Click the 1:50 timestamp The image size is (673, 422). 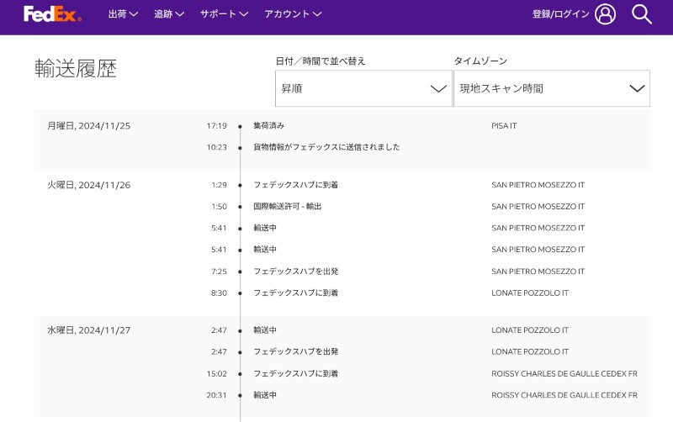click(x=219, y=206)
